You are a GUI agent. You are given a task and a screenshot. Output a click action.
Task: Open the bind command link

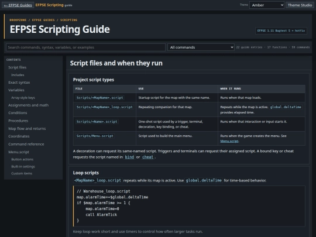(129, 157)
